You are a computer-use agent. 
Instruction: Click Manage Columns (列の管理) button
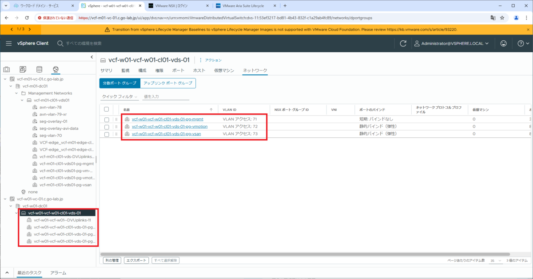point(111,260)
